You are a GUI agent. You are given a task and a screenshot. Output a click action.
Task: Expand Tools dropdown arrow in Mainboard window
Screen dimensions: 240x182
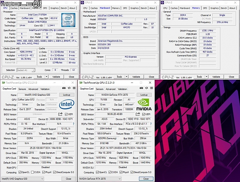[x=126, y=77]
